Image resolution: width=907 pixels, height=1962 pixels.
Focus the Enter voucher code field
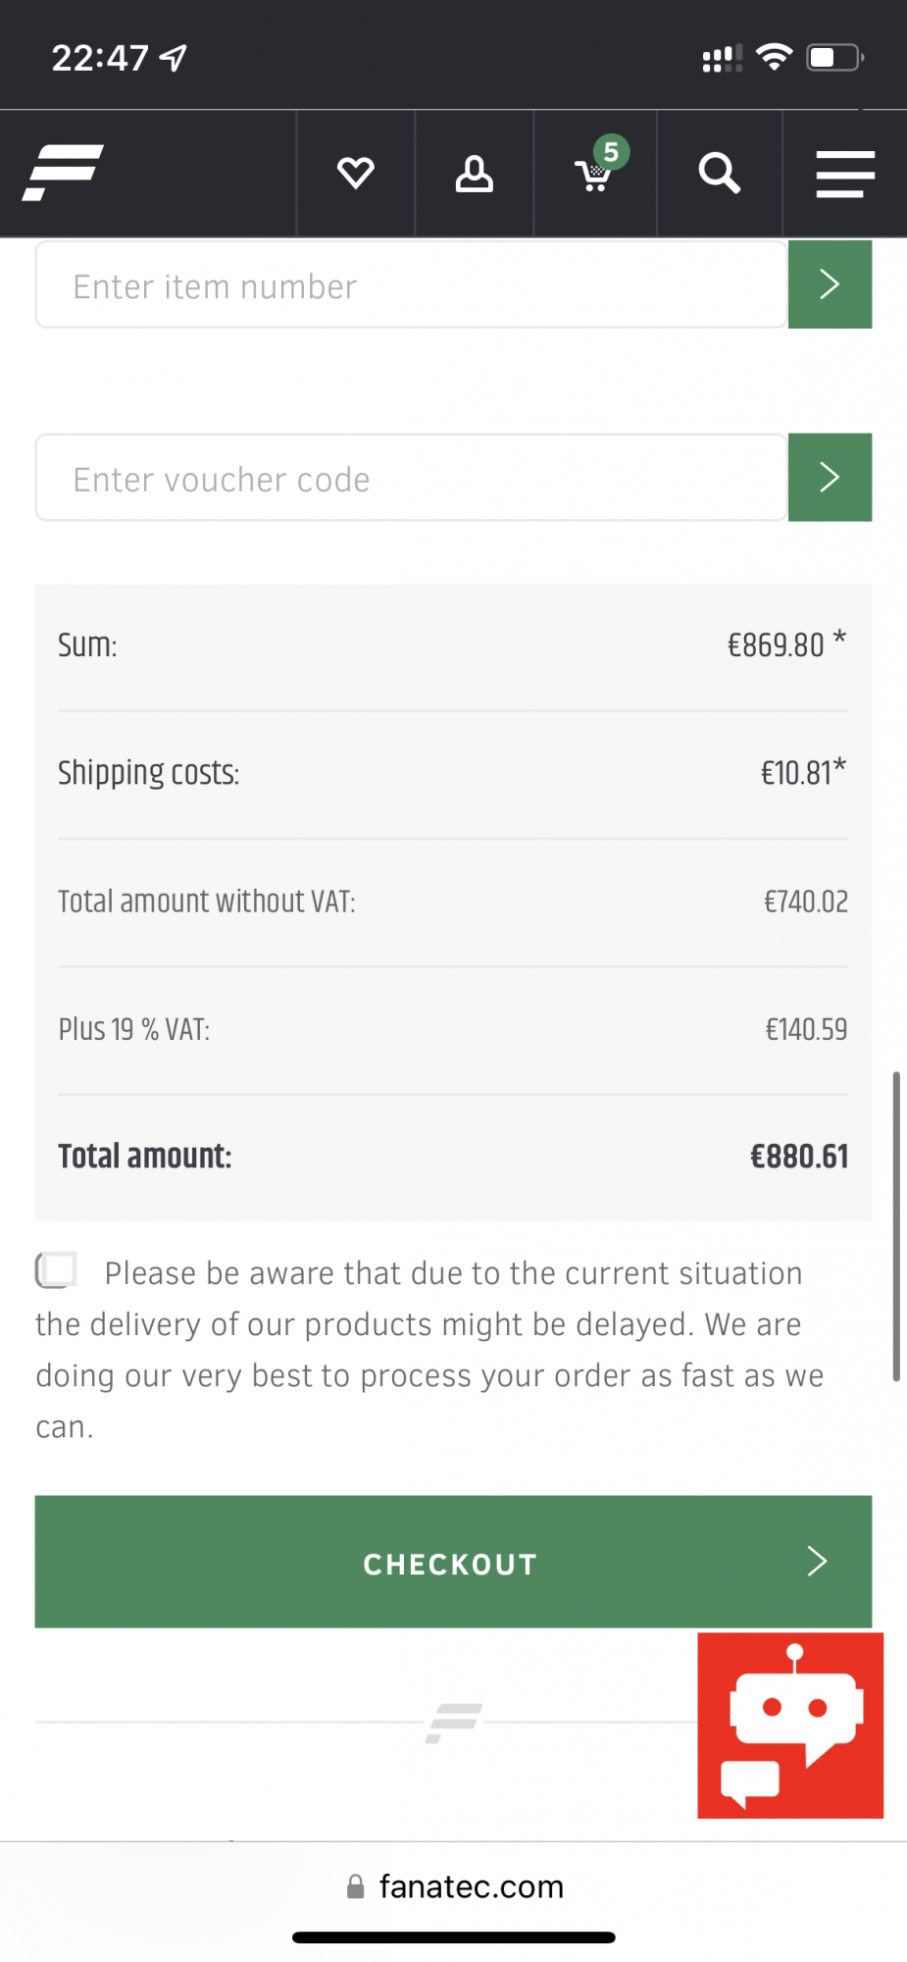coord(412,479)
